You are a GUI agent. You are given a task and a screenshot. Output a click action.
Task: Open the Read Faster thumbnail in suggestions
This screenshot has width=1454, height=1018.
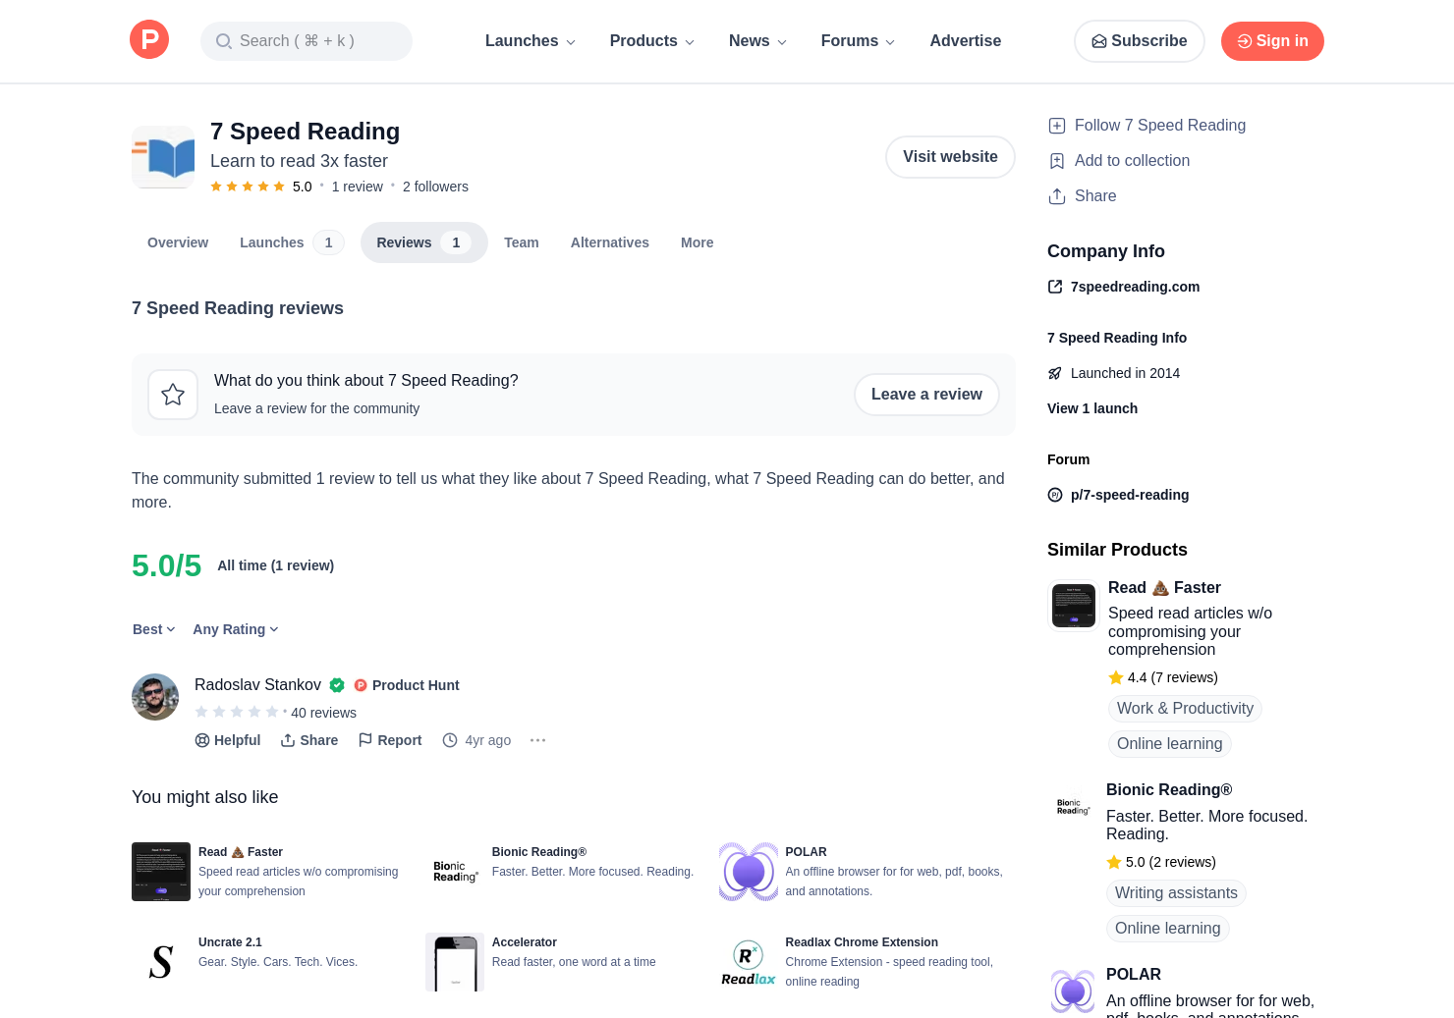tap(161, 872)
